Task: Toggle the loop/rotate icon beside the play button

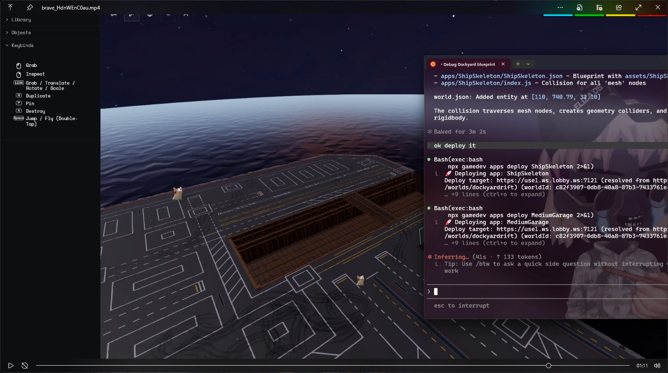Action: pos(25,366)
